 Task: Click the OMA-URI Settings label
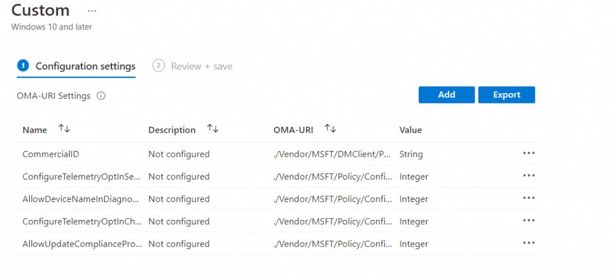click(54, 96)
